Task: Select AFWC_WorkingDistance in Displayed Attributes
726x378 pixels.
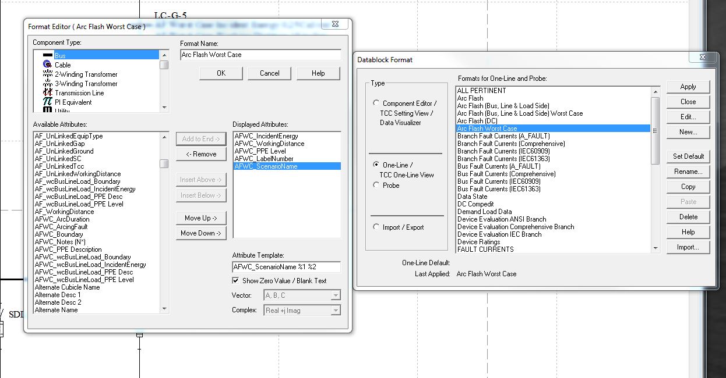Action: tap(287, 144)
